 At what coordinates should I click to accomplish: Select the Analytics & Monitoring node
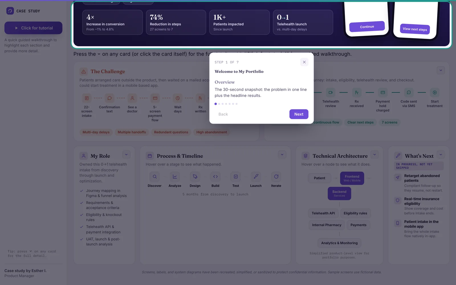pos(339,243)
